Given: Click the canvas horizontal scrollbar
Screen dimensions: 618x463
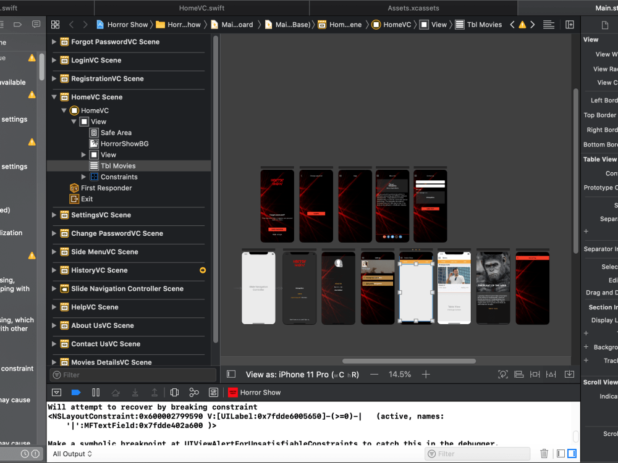Looking at the screenshot, I should coord(408,361).
